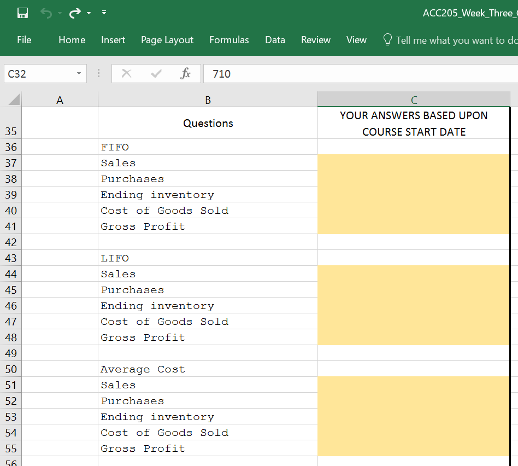Select row header 50

point(11,369)
